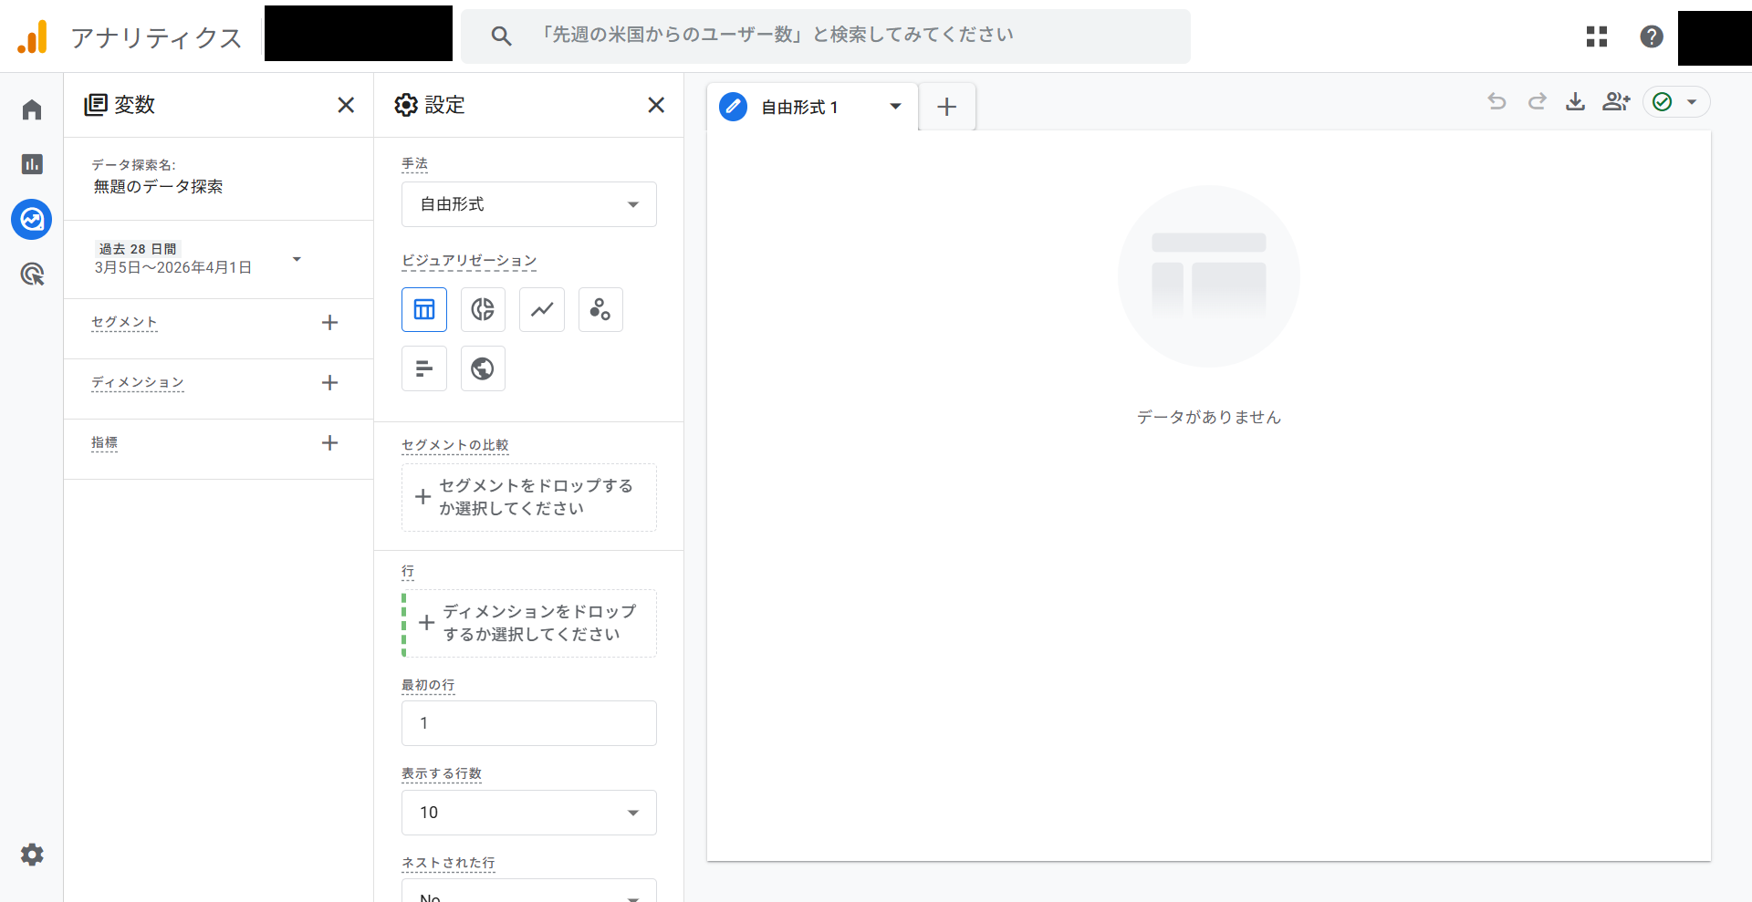Open the 表示する行数 rows dropdown
The height and width of the screenshot is (902, 1752).
tap(528, 813)
